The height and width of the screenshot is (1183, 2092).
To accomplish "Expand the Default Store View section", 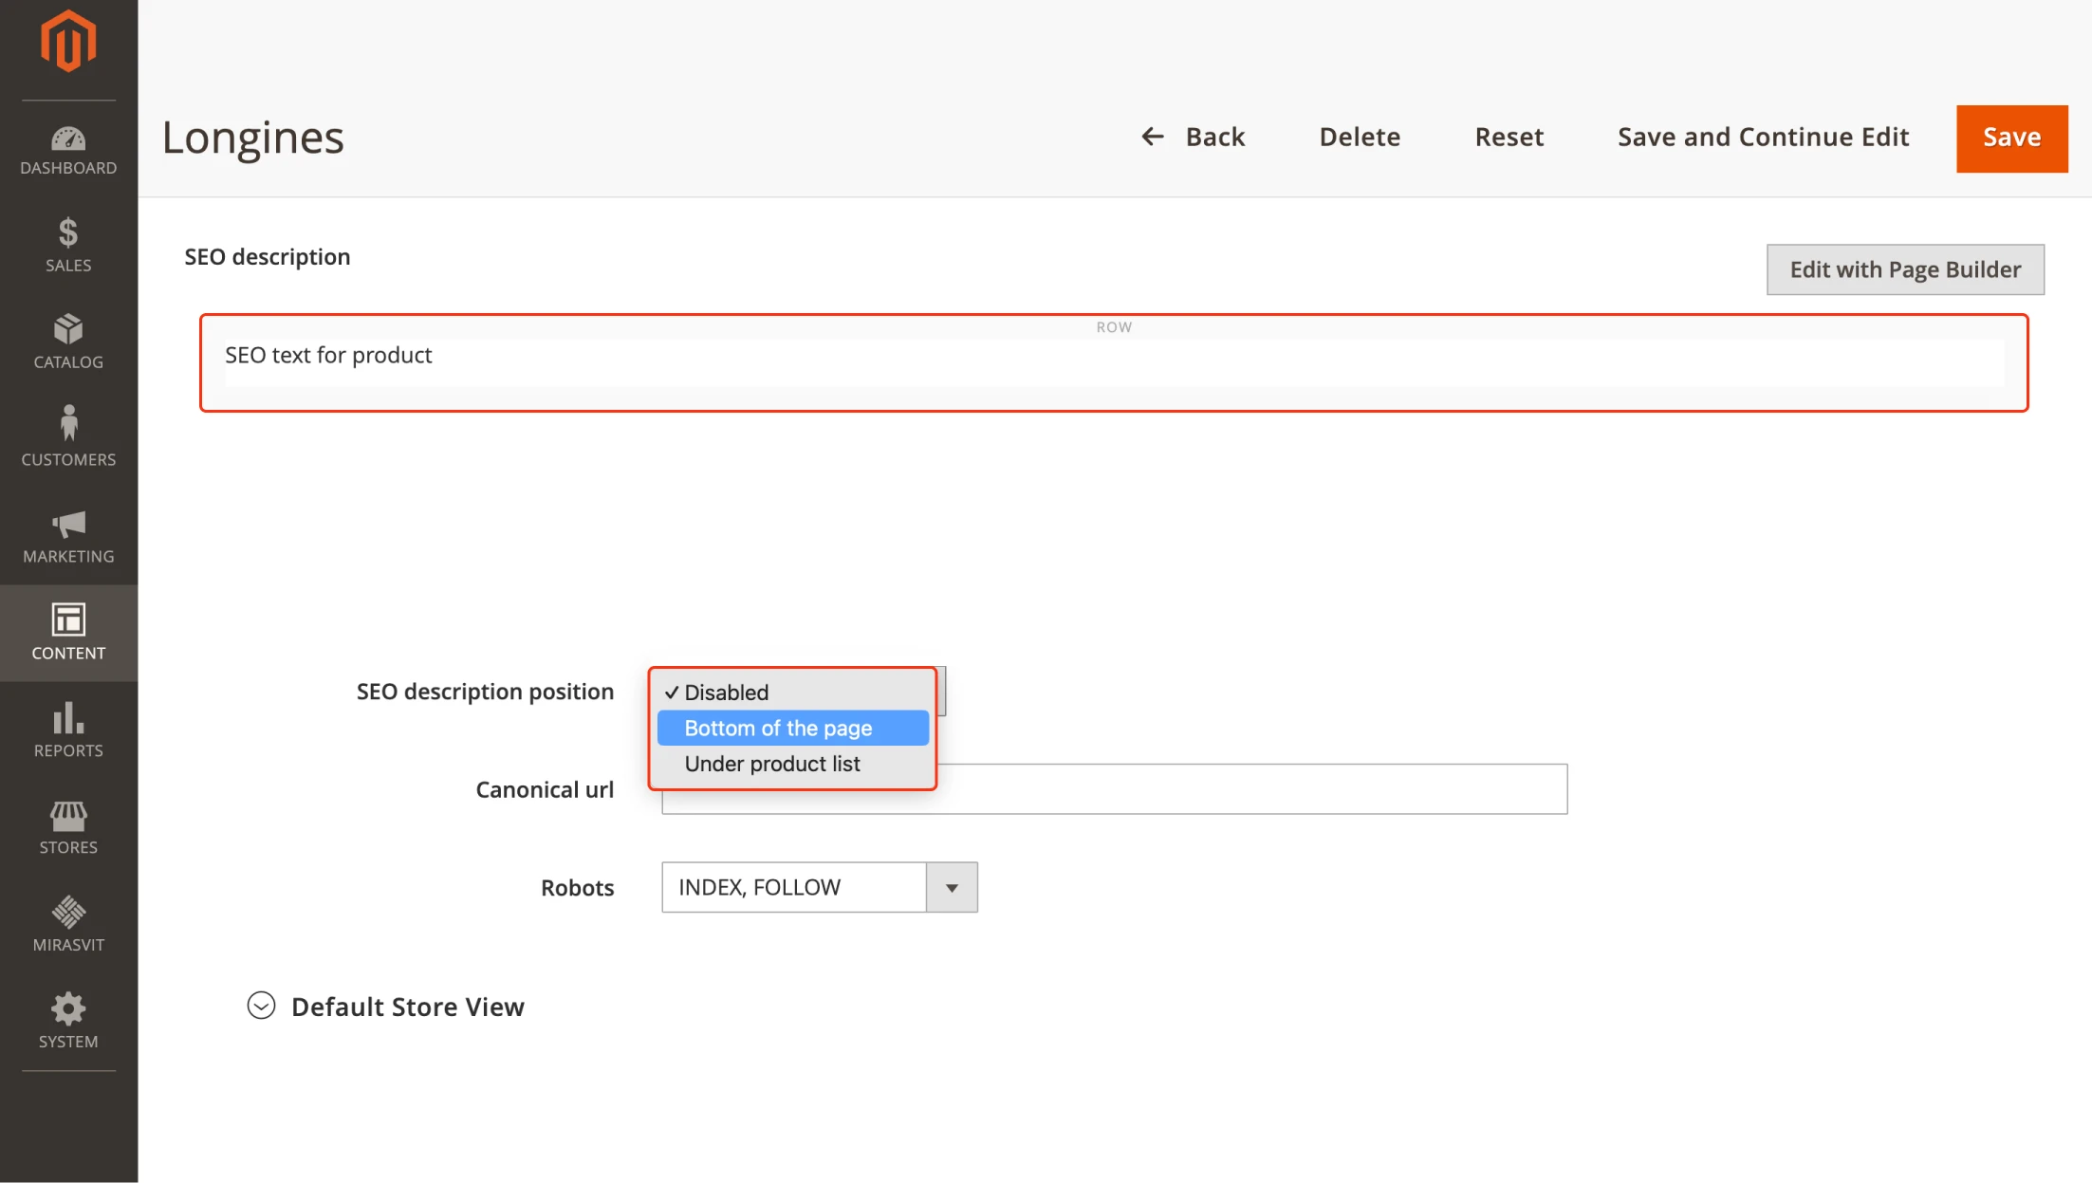I will coord(259,1007).
